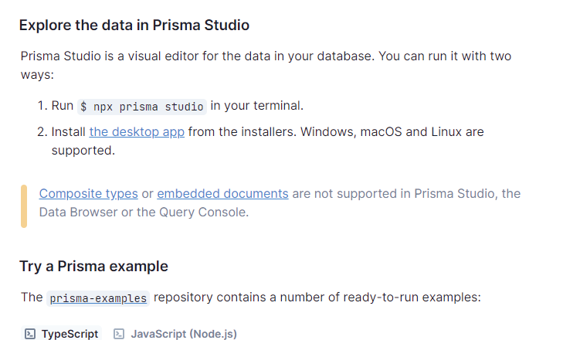The width and height of the screenshot is (563, 340).
Task: Click the JavaScript (Node.js) tab terminal icon
Action: [119, 334]
